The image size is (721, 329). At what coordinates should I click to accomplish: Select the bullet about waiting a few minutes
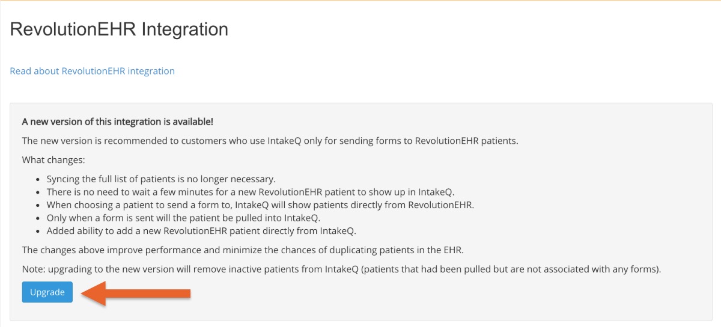pyautogui.click(x=250, y=192)
